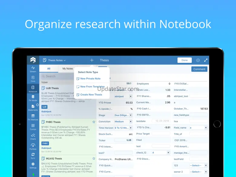Click the testdate 12-25-2018 field
The width and height of the screenshot is (236, 177).
(161, 121)
